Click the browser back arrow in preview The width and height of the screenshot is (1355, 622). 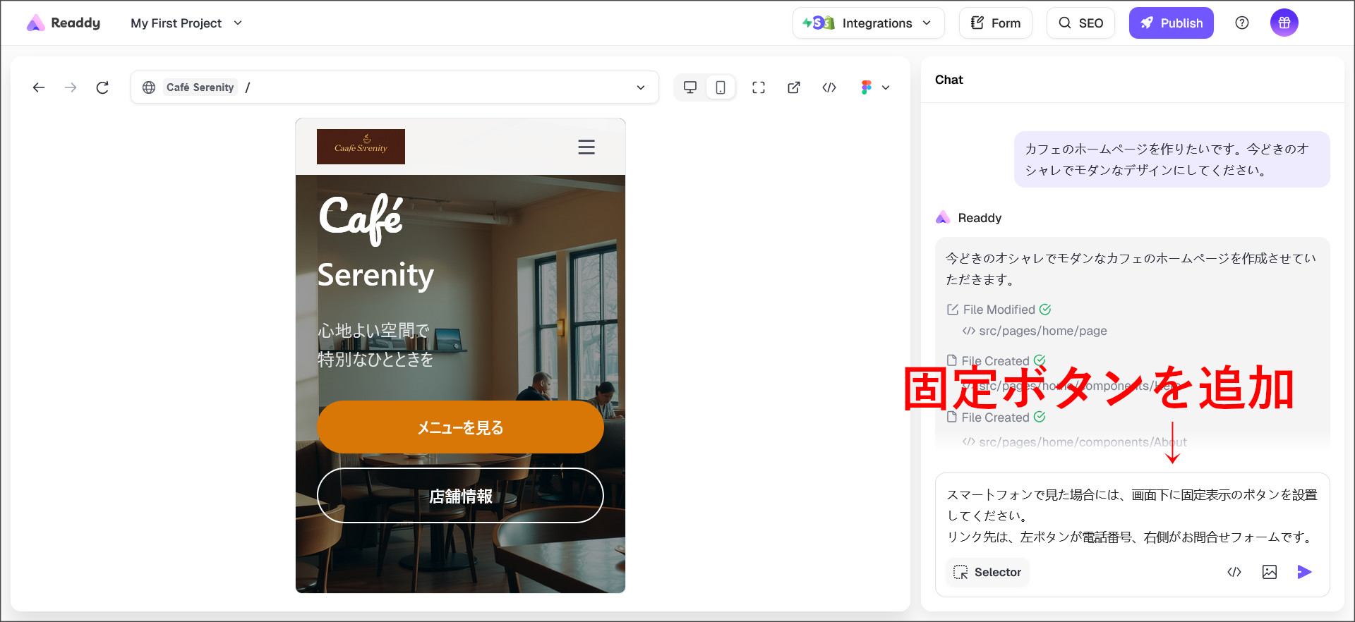pos(39,87)
